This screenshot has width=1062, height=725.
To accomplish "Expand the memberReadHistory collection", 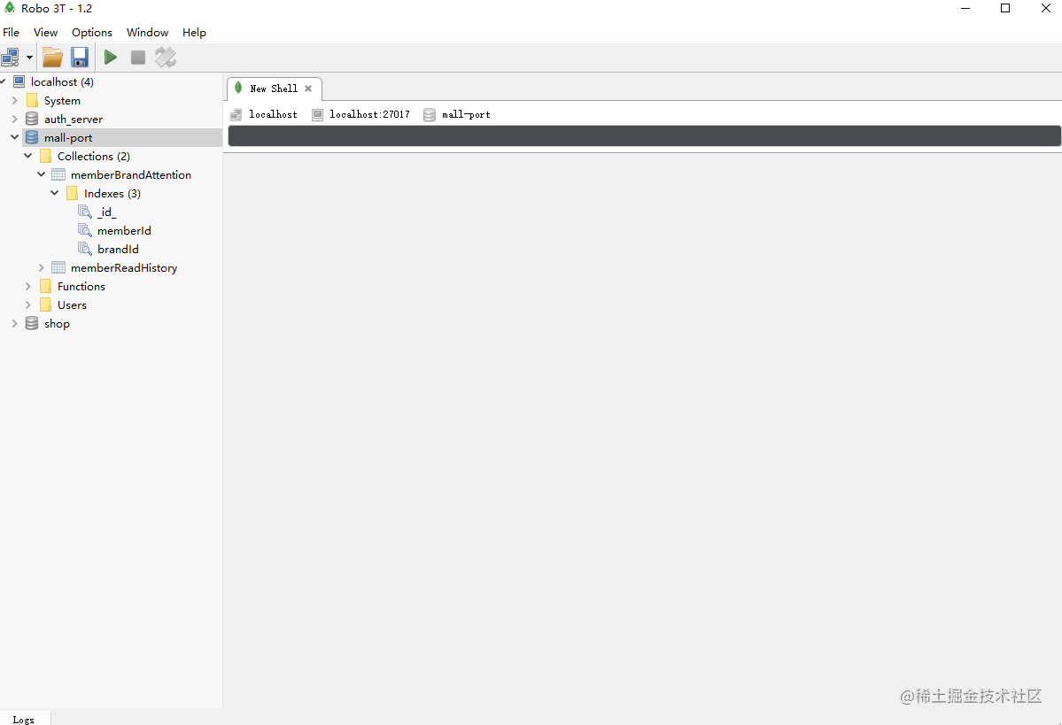I will (42, 268).
